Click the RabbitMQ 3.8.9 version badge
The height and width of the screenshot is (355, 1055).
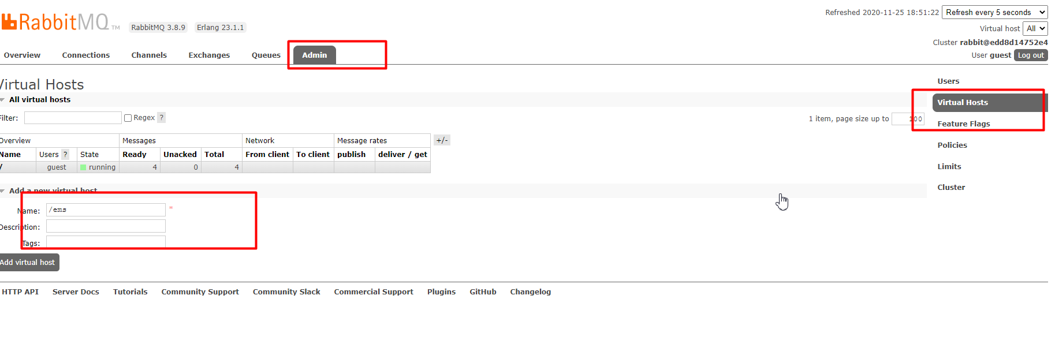tap(158, 28)
